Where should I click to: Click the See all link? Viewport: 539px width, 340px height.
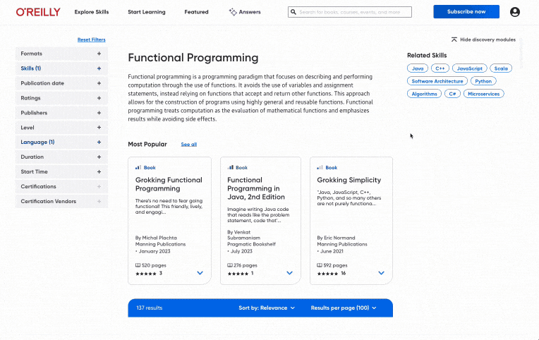[188, 145]
